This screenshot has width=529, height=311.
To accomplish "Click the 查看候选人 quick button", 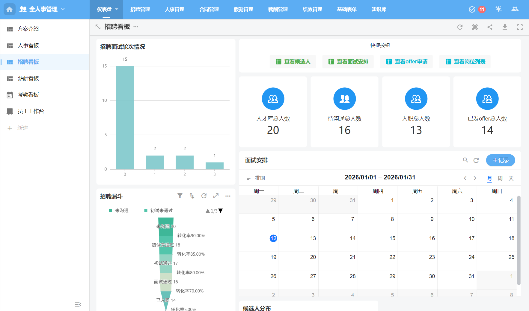I will click(293, 62).
